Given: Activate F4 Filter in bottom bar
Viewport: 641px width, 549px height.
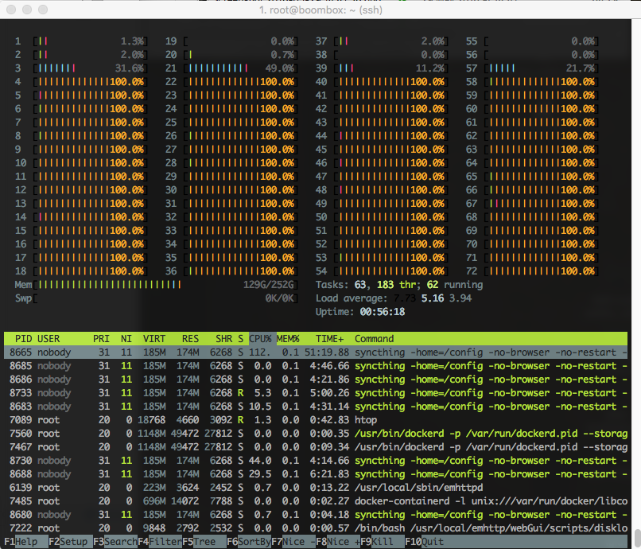Looking at the screenshot, I should coord(160,542).
